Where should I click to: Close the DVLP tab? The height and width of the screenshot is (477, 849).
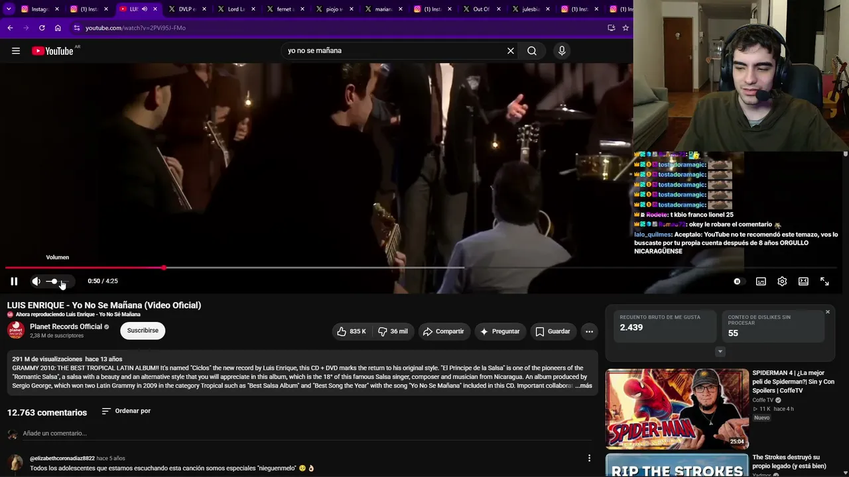(204, 9)
